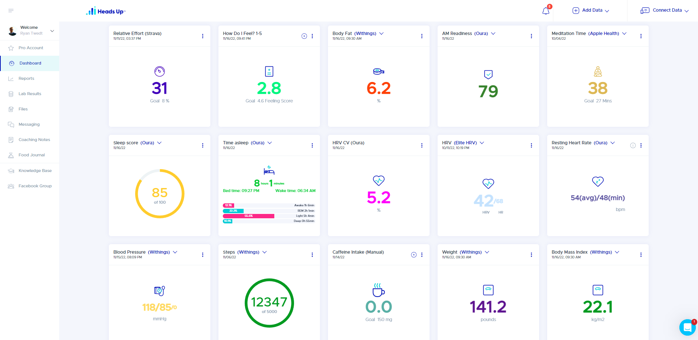The width and height of the screenshot is (698, 340).
Task: Click the meditation figure icon
Action: [598, 71]
